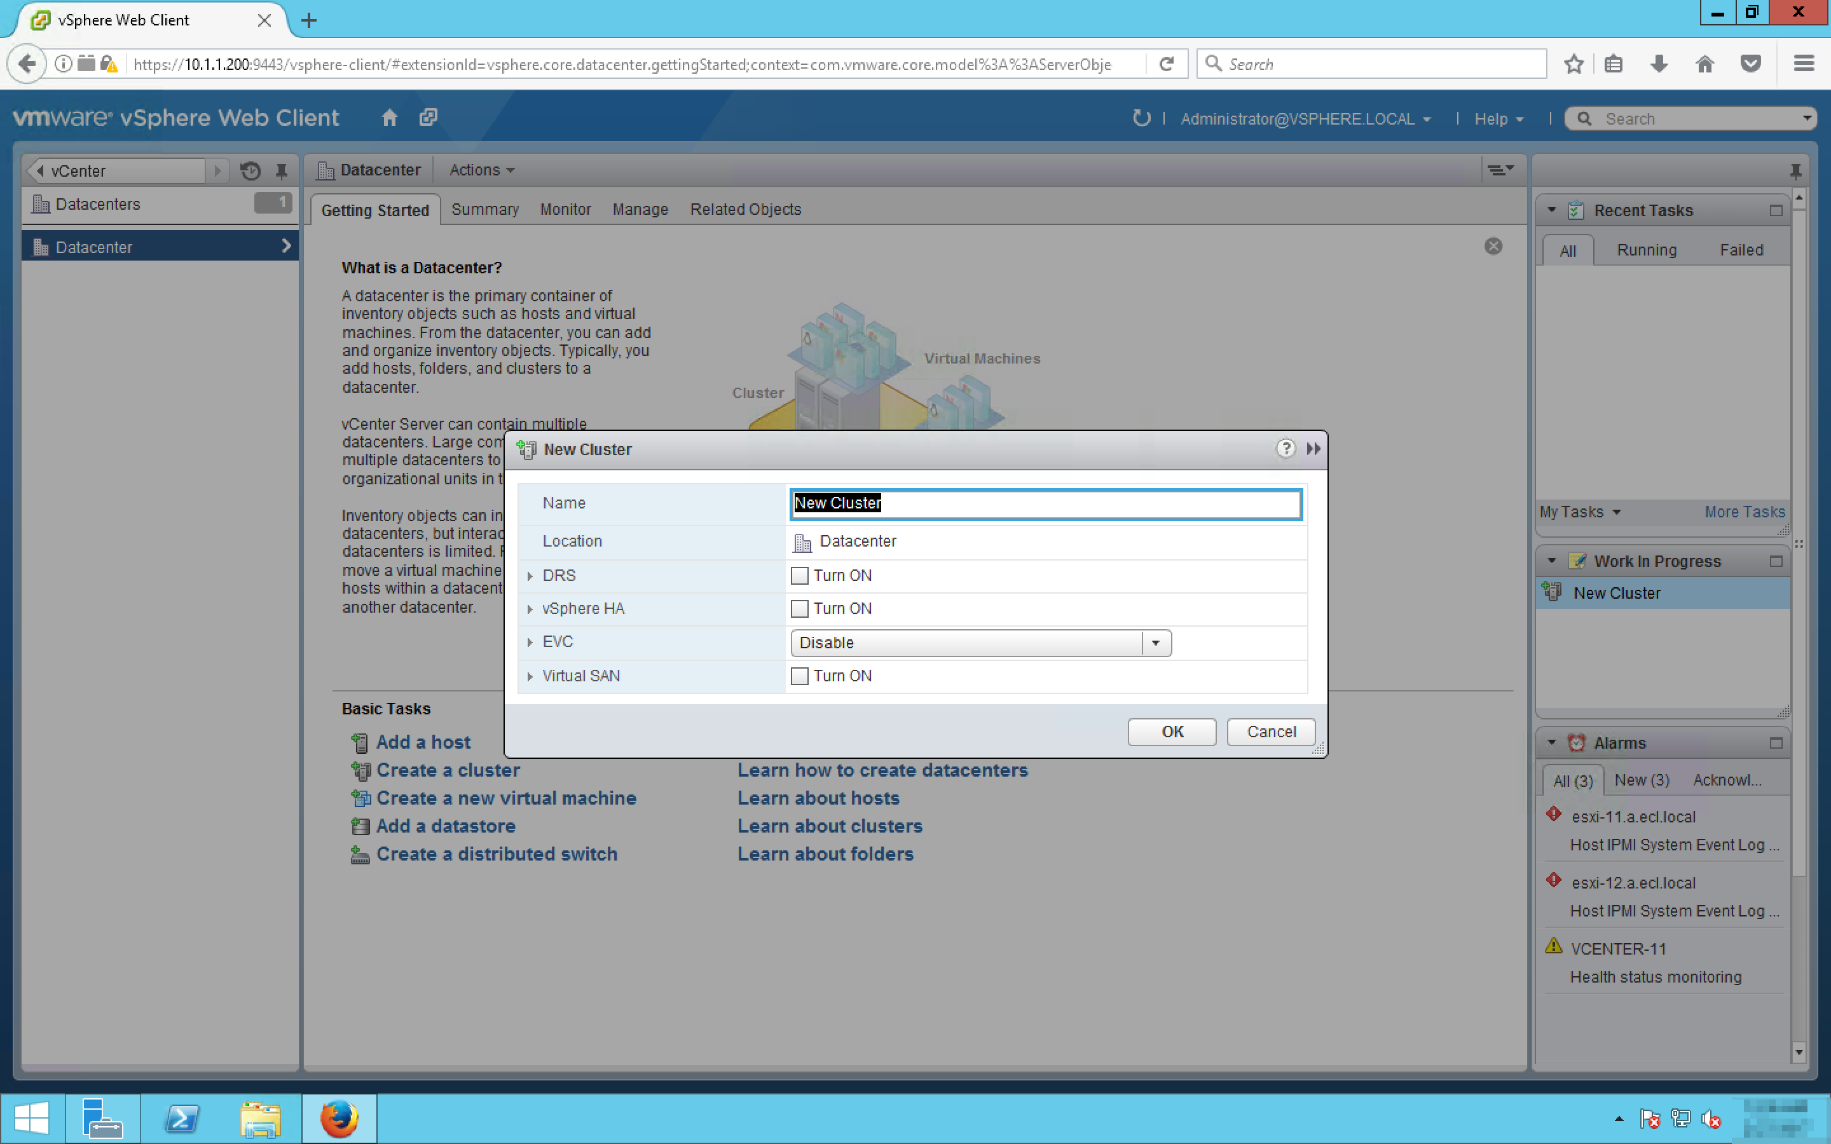Open help icon in New Cluster dialog
This screenshot has width=1831, height=1144.
[1285, 449]
